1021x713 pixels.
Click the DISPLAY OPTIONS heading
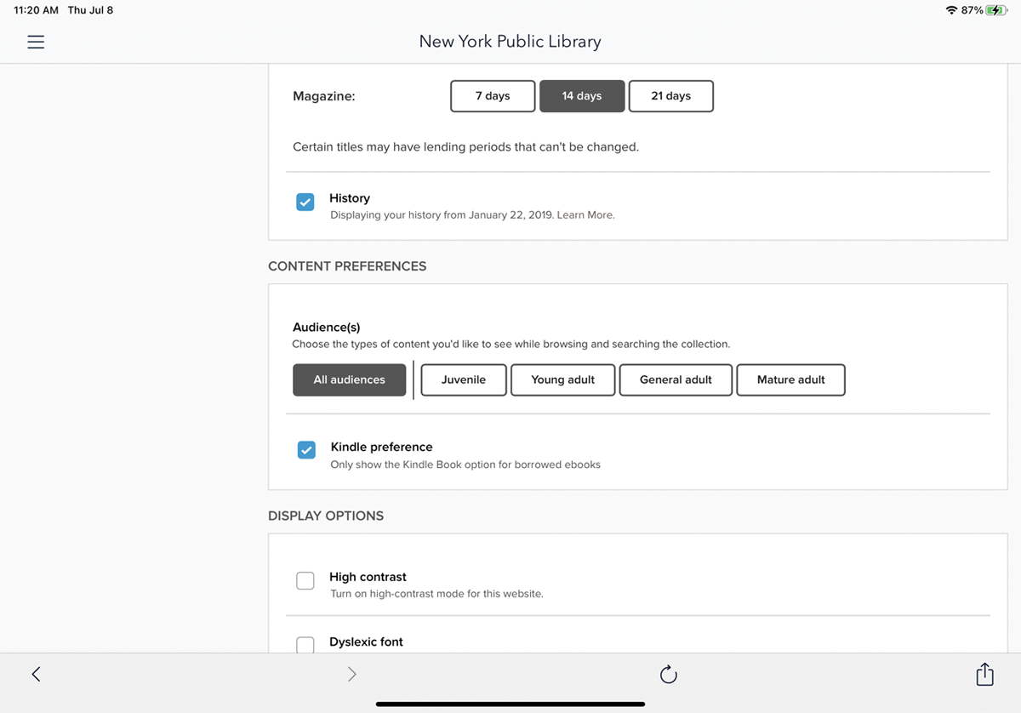[x=326, y=516]
